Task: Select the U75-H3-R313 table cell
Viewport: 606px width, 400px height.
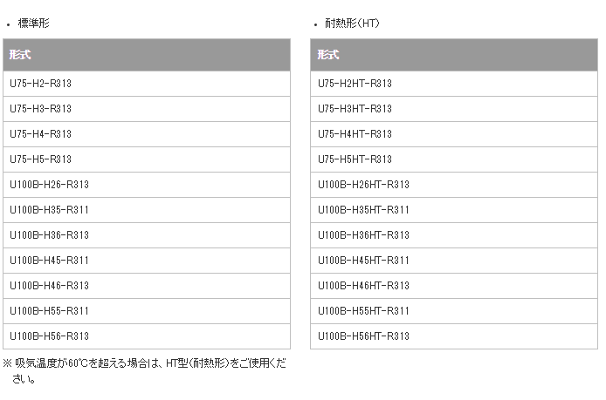Action: (40, 109)
